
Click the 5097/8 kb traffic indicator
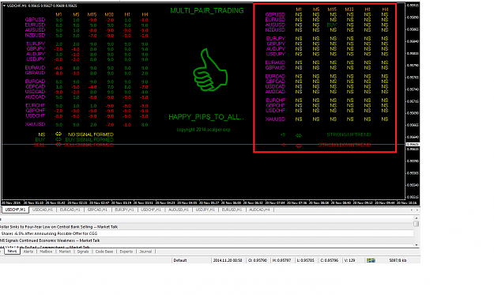click(398, 260)
